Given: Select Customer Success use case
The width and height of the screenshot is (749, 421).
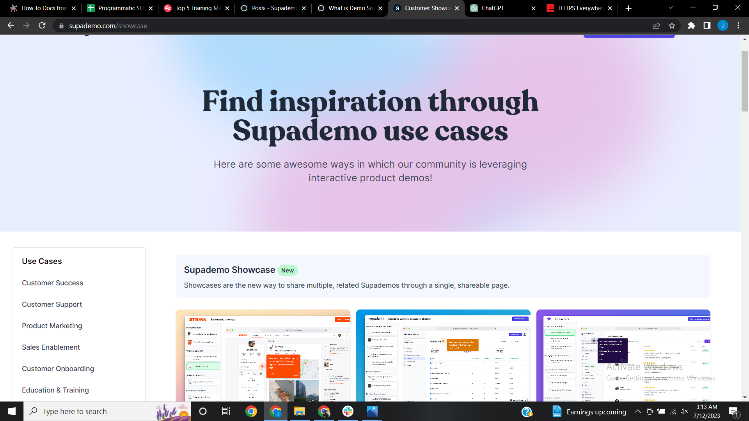Looking at the screenshot, I should (52, 283).
